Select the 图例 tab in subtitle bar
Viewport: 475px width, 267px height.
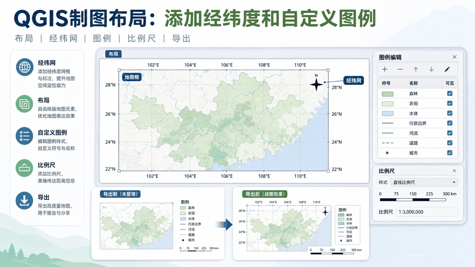coord(102,38)
